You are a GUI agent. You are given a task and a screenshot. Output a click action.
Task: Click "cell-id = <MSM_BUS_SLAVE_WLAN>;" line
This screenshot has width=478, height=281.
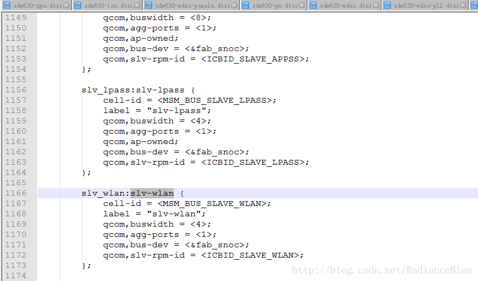coord(187,203)
